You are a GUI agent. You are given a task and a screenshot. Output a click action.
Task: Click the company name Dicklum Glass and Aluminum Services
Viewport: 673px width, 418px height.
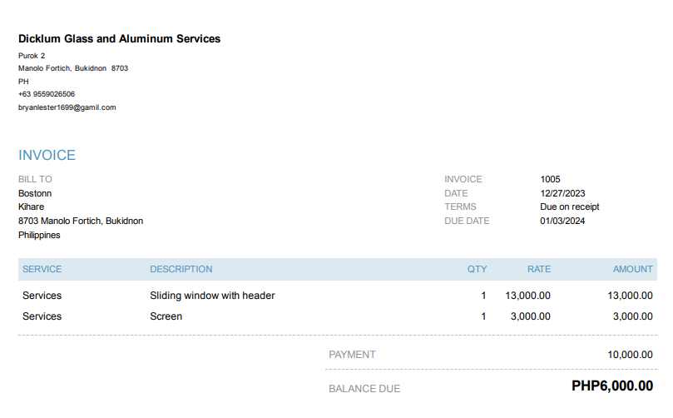tap(119, 39)
